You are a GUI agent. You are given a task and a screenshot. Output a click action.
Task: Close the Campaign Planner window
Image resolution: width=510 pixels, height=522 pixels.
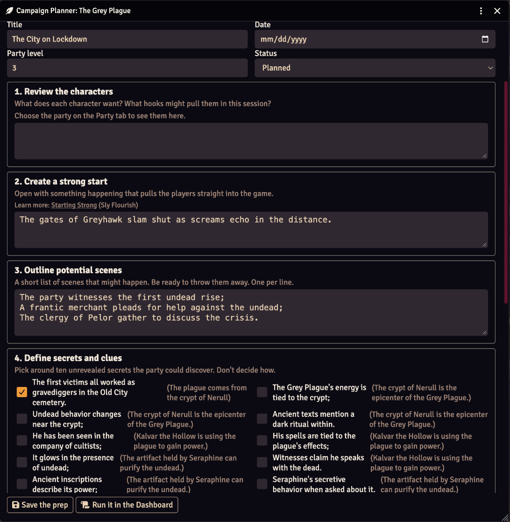pyautogui.click(x=497, y=11)
